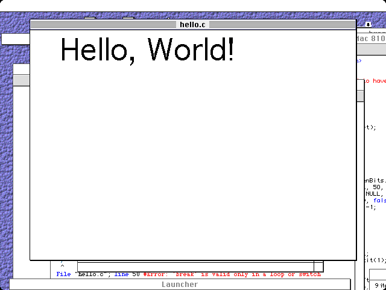Click the caret marker above the error line
386x290 pixels.
[x=62, y=266]
